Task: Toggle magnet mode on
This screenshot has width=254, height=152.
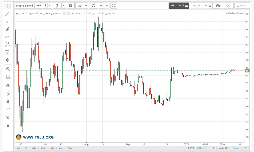Action: 8,86
